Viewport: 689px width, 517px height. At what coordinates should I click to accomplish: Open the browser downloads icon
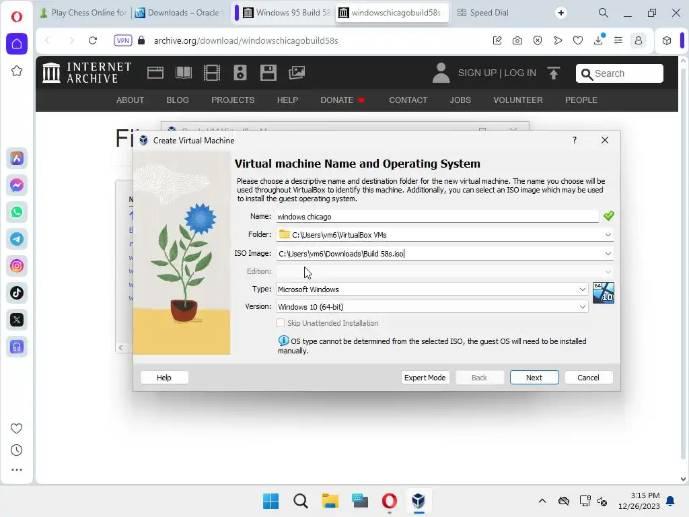pos(598,40)
